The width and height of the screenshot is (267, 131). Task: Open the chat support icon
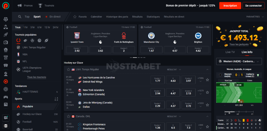click(6, 118)
